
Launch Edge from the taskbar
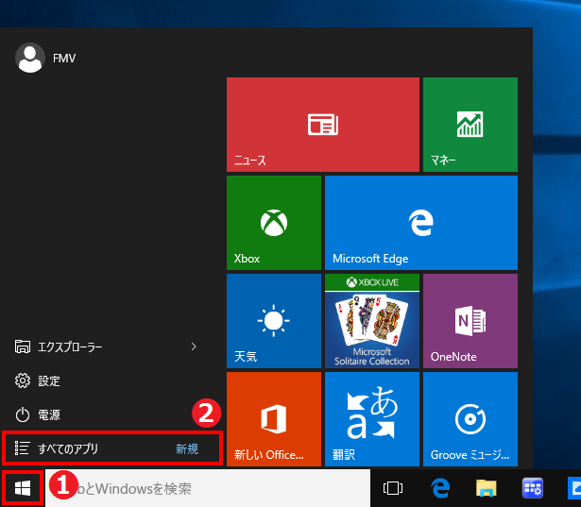(440, 488)
